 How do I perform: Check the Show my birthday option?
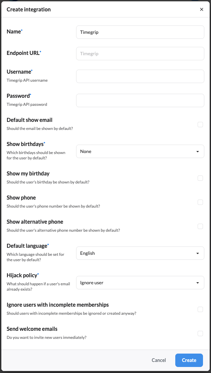coord(200,178)
